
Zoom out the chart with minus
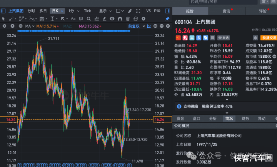point(162,26)
